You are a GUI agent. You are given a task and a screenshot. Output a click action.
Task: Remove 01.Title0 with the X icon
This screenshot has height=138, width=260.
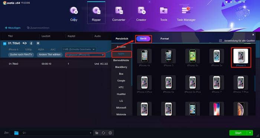pos(38,43)
